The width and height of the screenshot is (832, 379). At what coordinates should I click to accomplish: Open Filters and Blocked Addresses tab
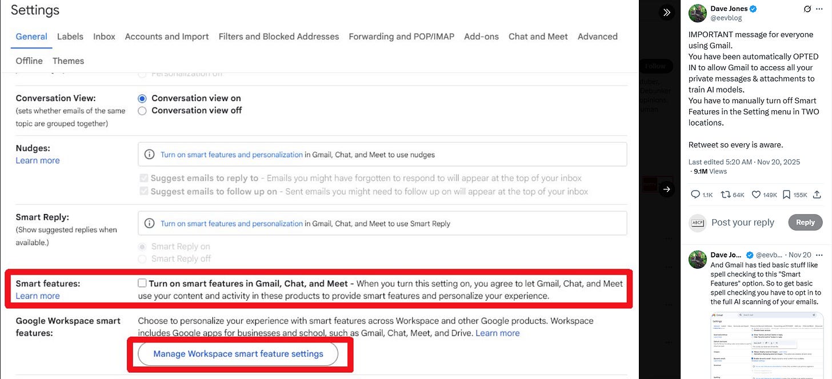(x=279, y=37)
